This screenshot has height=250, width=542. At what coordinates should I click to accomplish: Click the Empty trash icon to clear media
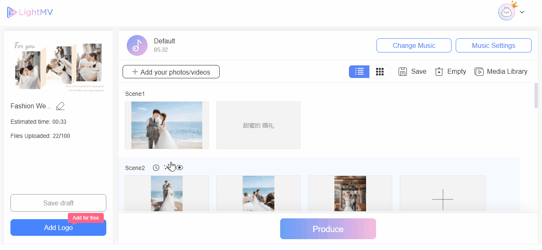coord(439,71)
